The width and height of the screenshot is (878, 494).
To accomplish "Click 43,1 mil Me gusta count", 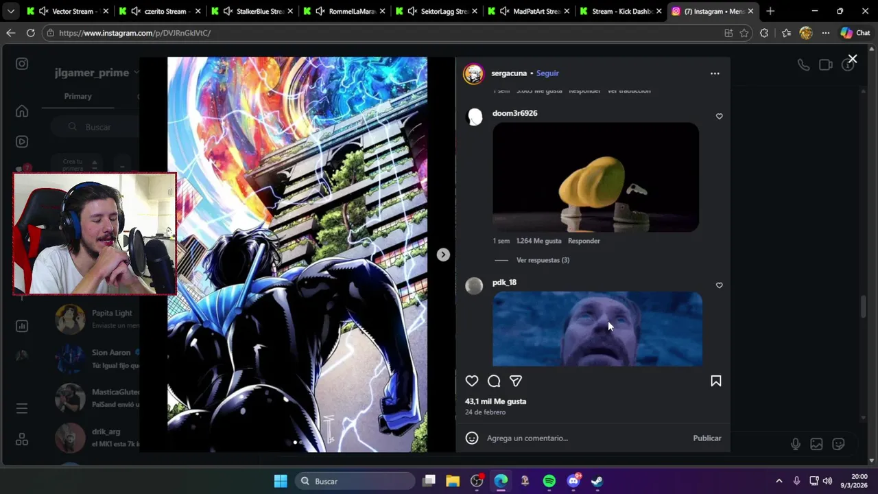I will point(495,401).
